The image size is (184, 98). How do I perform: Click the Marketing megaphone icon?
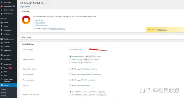pos(2,50)
